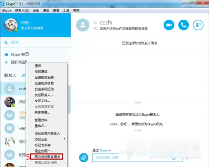
Task: Open the 联系人(C) menu
Action: pyautogui.click(x=22, y=10)
